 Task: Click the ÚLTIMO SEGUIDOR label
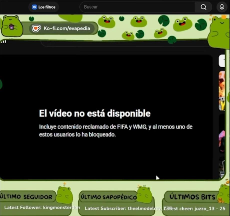(26, 197)
